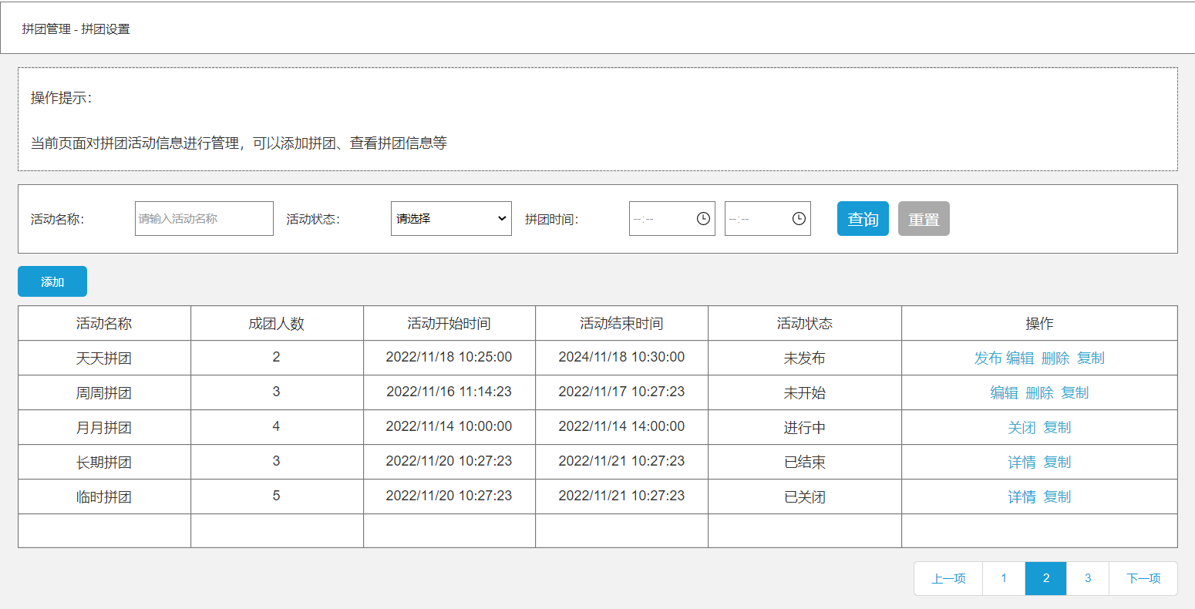The image size is (1195, 609).
Task: Select the 月月拼团 name cell
Action: tap(104, 427)
